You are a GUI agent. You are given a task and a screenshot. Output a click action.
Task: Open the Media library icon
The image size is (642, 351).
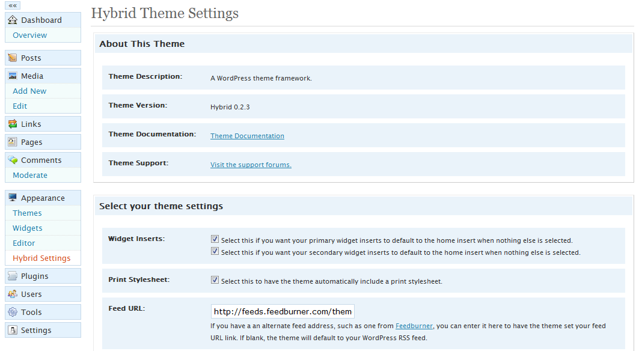pos(13,75)
